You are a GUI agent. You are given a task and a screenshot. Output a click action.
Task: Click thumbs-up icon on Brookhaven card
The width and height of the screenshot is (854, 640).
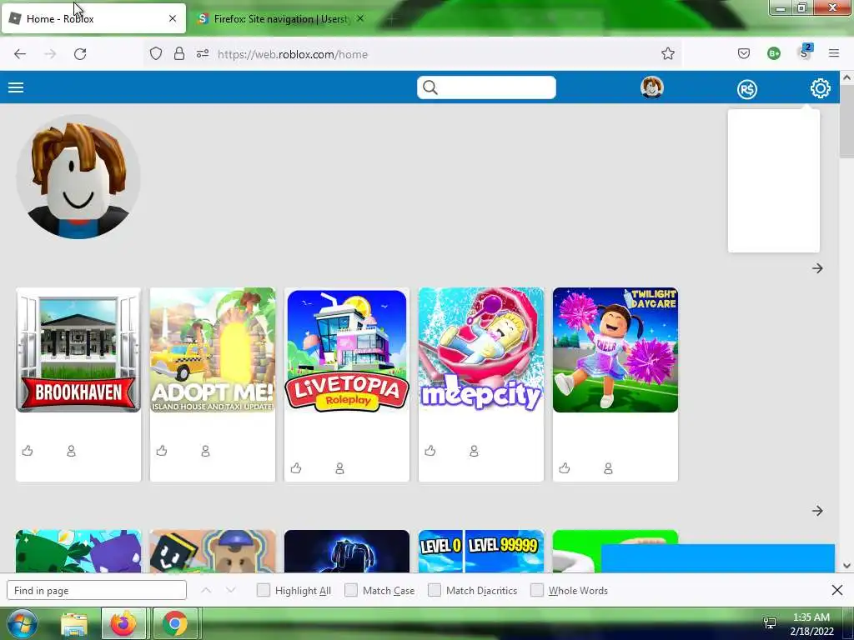click(x=28, y=451)
